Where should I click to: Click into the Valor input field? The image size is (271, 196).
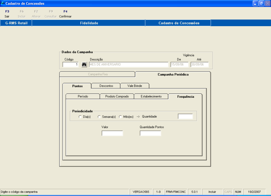click(x=112, y=133)
